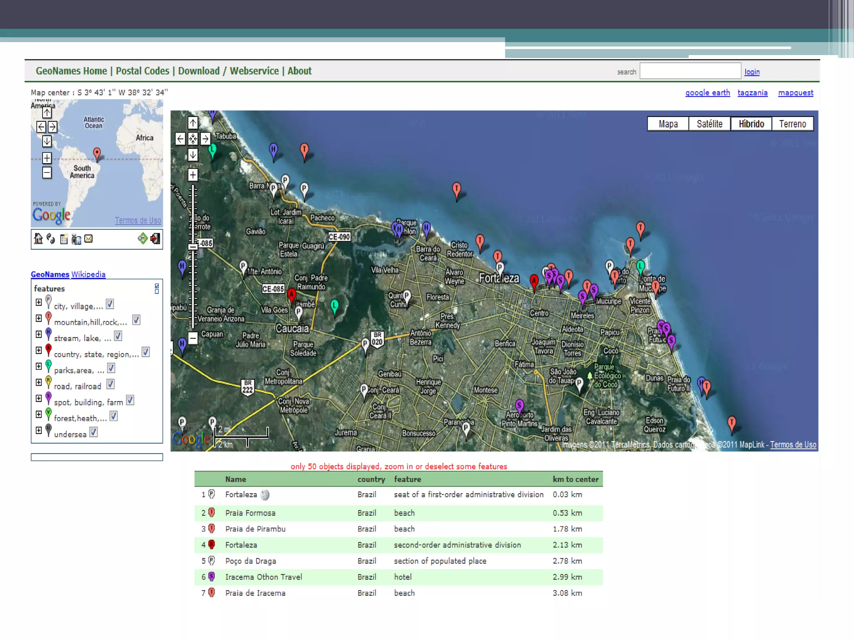Expand the road, railroad feature group
Screen dimensions: 854x641
click(39, 382)
